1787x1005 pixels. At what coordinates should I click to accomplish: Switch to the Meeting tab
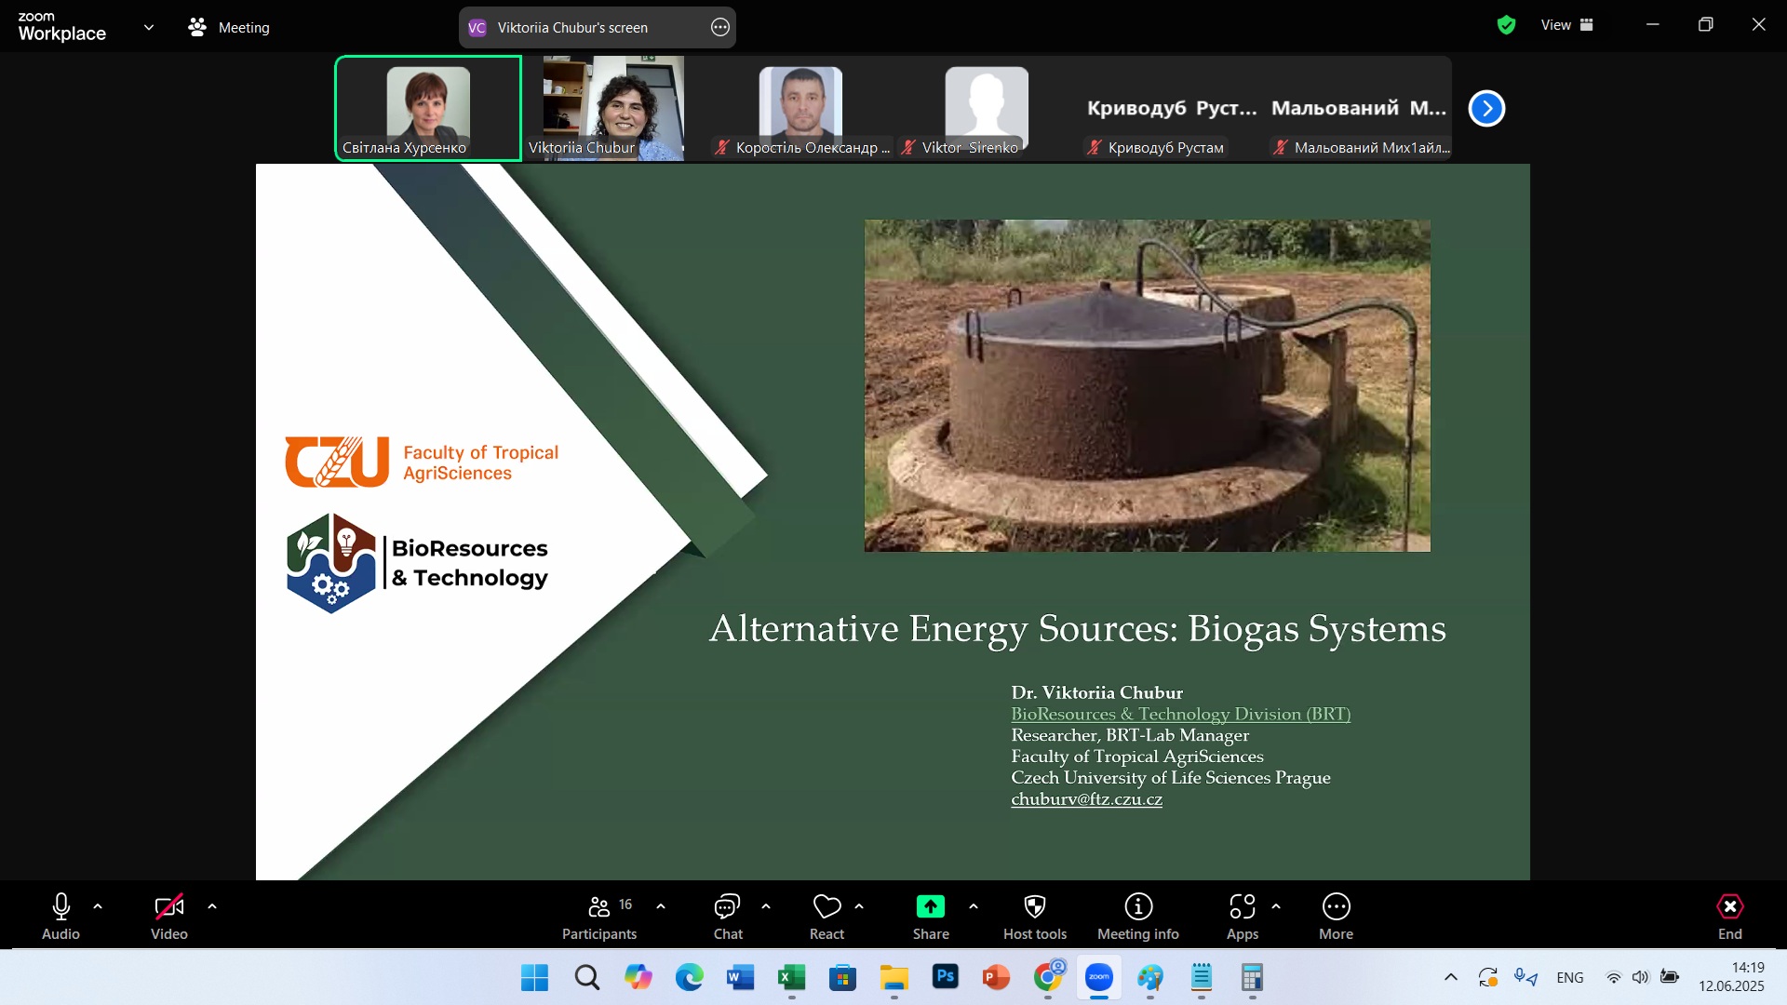229,28
